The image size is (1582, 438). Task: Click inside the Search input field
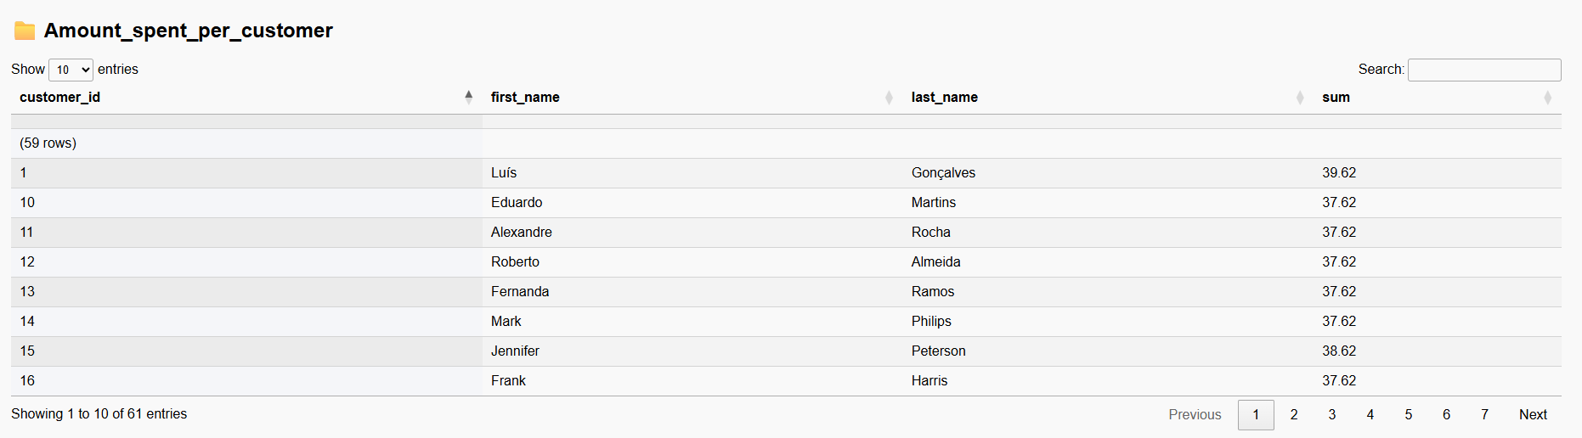point(1484,70)
